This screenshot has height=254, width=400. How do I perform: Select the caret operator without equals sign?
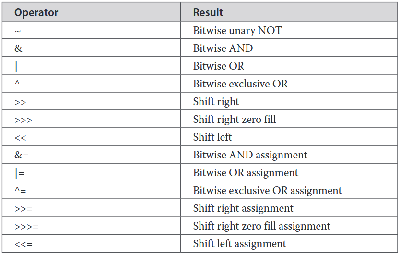pos(17,84)
